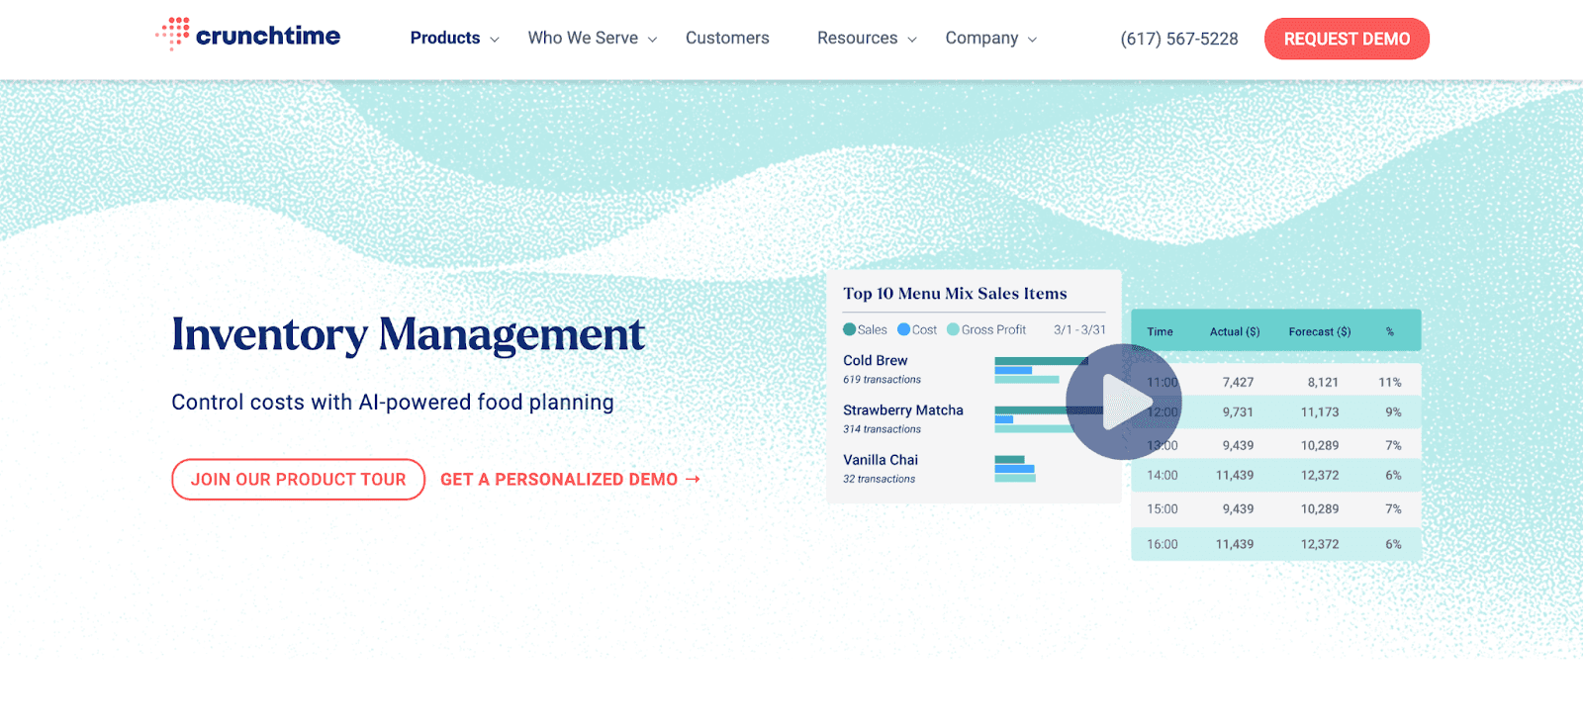This screenshot has height=728, width=1583.
Task: Click the 9% cell
Action: pos(1393,411)
